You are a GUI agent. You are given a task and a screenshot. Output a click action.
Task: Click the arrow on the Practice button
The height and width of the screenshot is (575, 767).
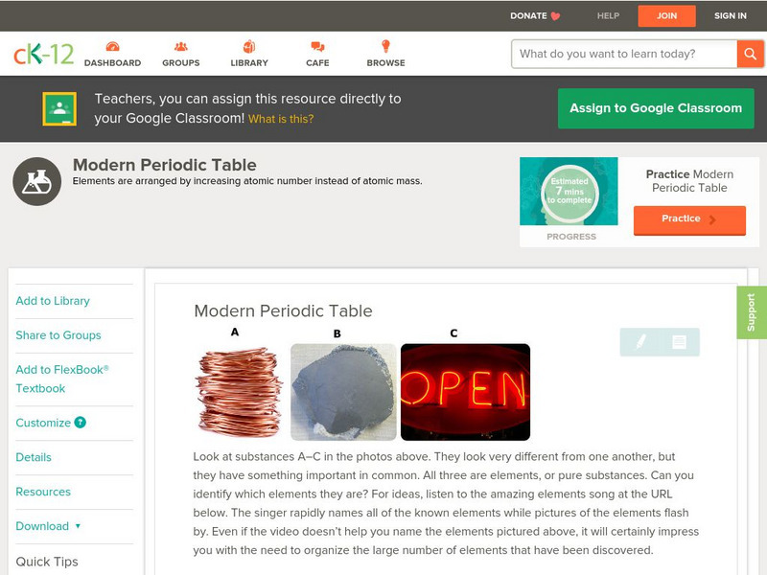click(x=712, y=219)
